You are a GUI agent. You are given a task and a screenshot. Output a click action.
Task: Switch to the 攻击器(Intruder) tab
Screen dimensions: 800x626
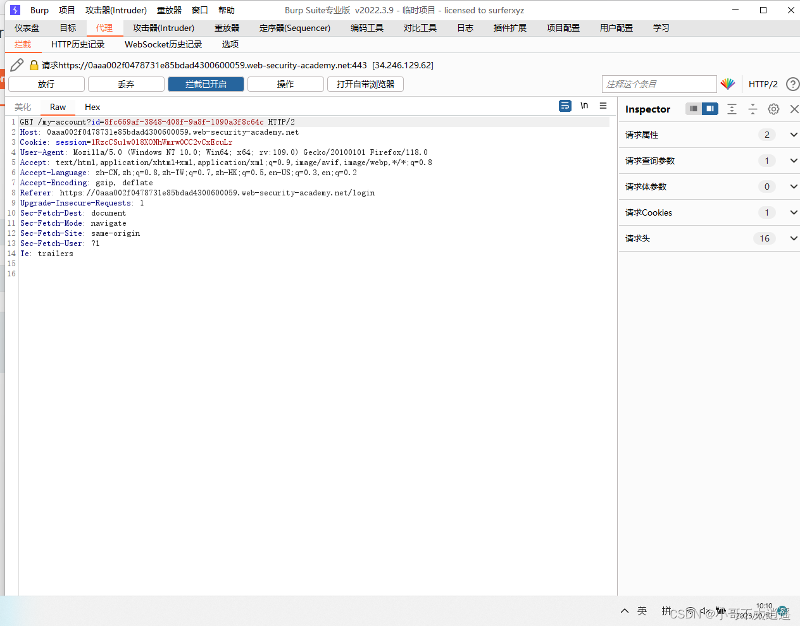click(163, 28)
